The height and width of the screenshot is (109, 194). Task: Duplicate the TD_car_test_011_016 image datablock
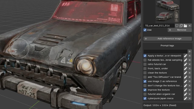181,25
